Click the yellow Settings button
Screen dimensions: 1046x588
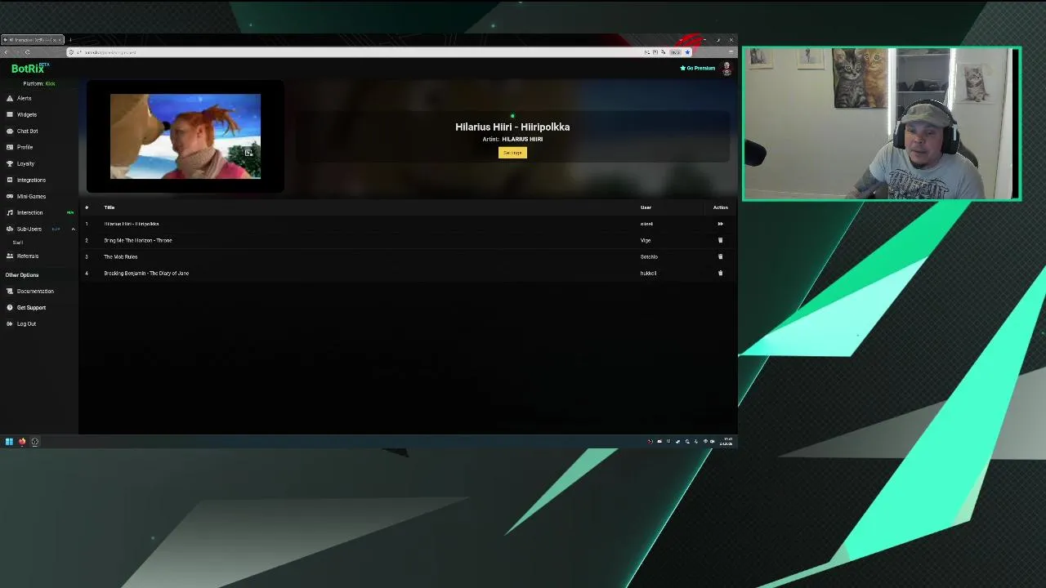point(512,153)
